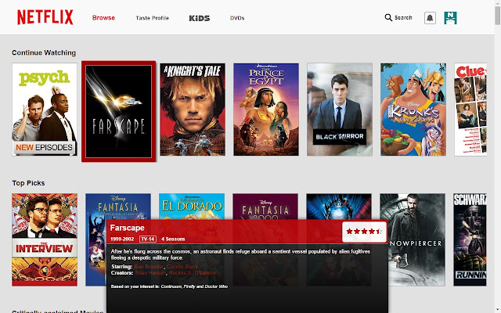Select the highlighted Farscape poster

coord(118,111)
